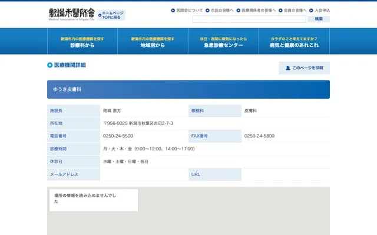Select the URL label cell
Screen dimensions: 377x235
coord(215,174)
